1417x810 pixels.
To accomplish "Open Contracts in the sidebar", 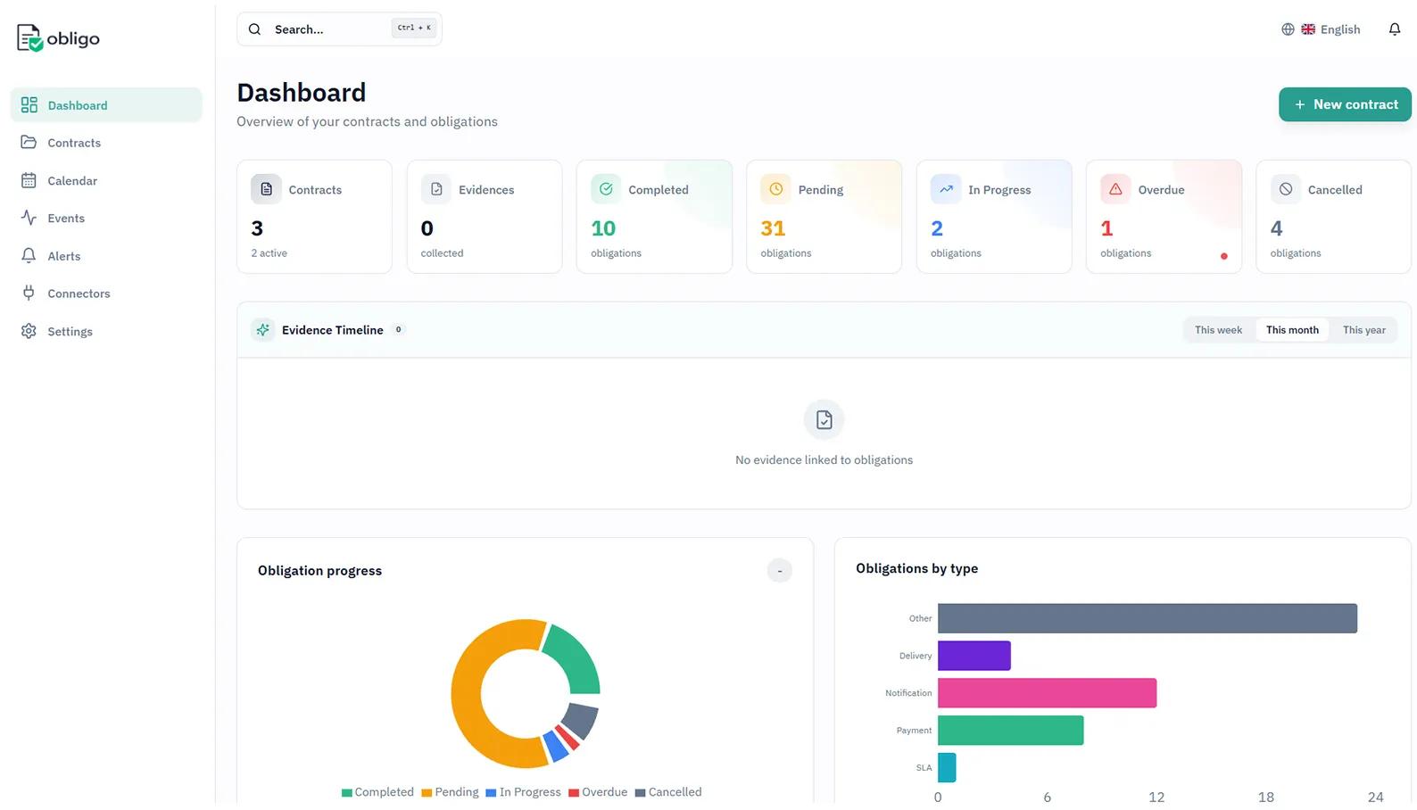I will click(x=74, y=143).
